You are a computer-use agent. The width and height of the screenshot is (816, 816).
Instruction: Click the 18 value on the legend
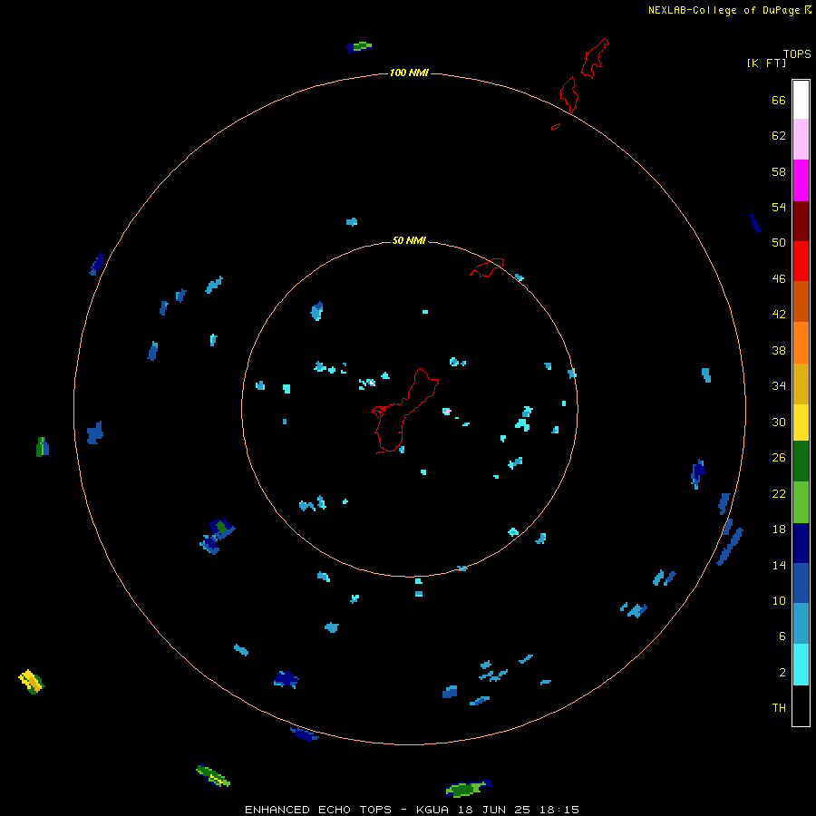(779, 529)
